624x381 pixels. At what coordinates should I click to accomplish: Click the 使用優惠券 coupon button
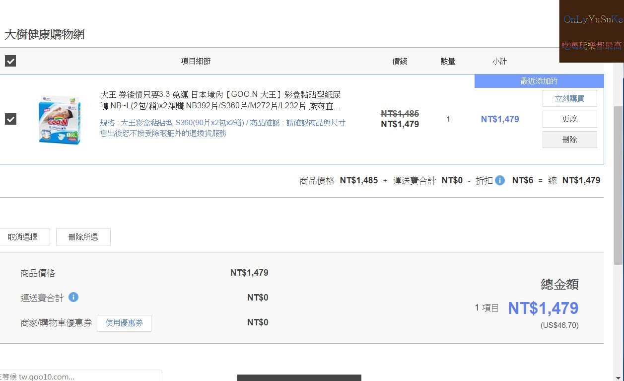pos(124,323)
